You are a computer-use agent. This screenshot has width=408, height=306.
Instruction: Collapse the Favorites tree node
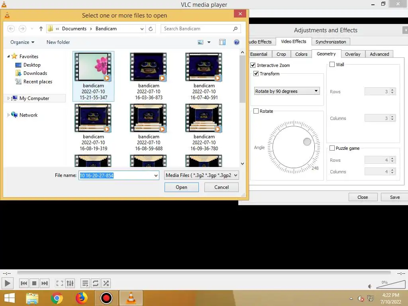(x=8, y=56)
